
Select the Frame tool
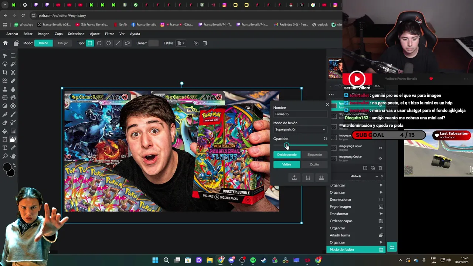pyautogui.click(x=5, y=139)
